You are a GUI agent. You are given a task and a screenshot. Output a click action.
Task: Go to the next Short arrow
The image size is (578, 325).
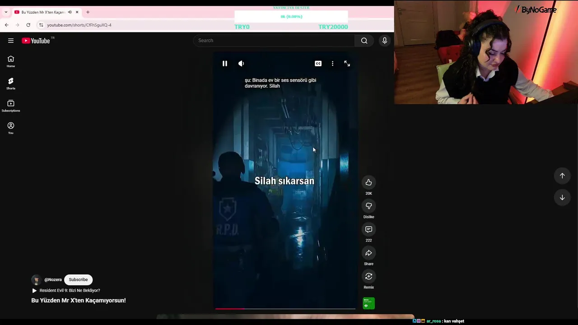(562, 197)
